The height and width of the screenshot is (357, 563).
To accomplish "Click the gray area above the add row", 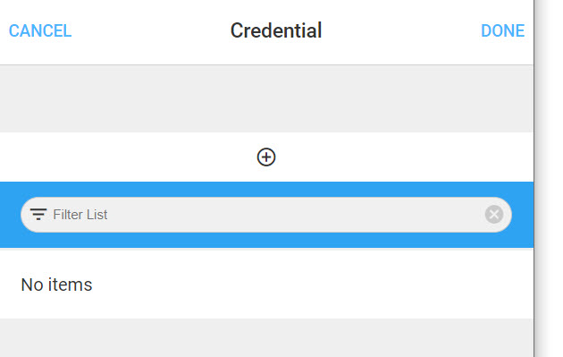I will tap(267, 98).
